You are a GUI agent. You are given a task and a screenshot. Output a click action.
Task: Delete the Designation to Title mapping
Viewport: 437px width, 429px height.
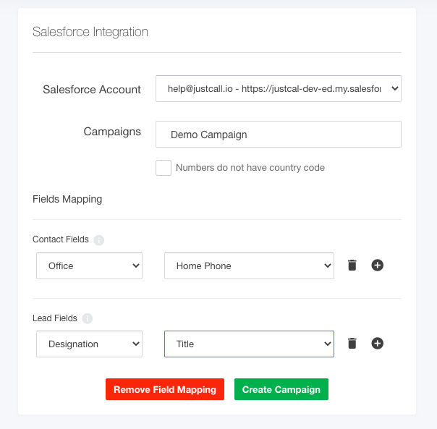[352, 344]
